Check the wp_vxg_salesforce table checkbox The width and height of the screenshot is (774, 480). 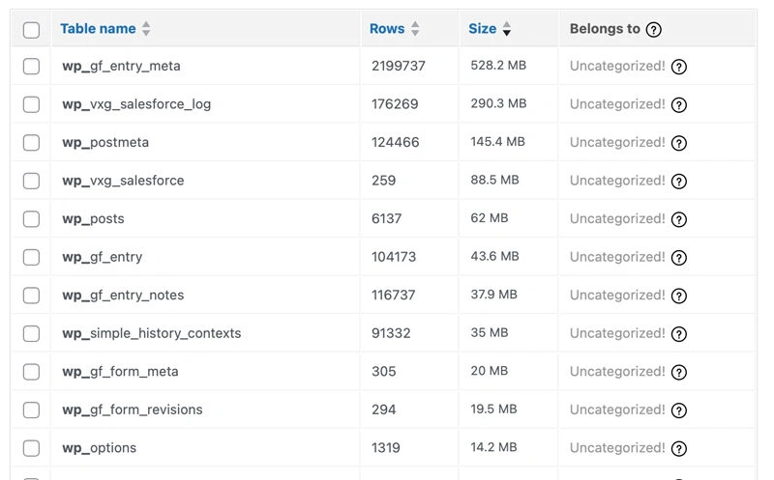(x=31, y=181)
